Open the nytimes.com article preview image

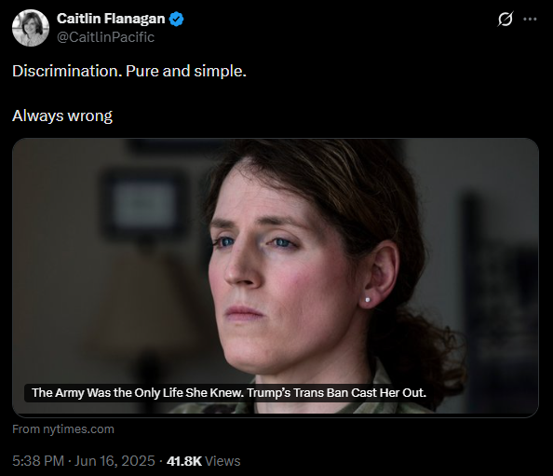point(276,276)
